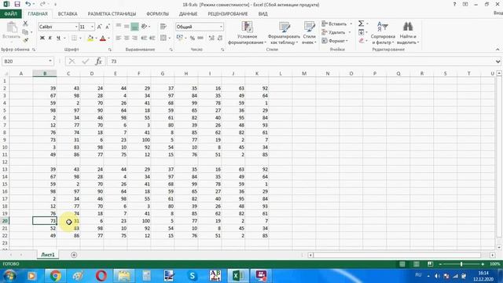503x283 pixels.
Task: Open Skype from the taskbar
Action: [x=192, y=276]
